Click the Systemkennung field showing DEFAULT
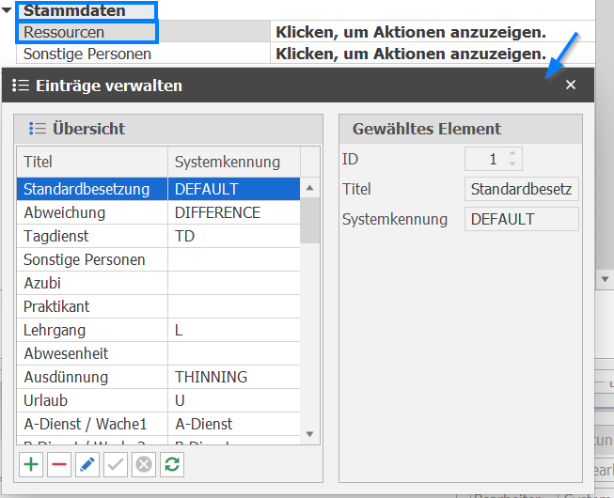 pyautogui.click(x=522, y=219)
